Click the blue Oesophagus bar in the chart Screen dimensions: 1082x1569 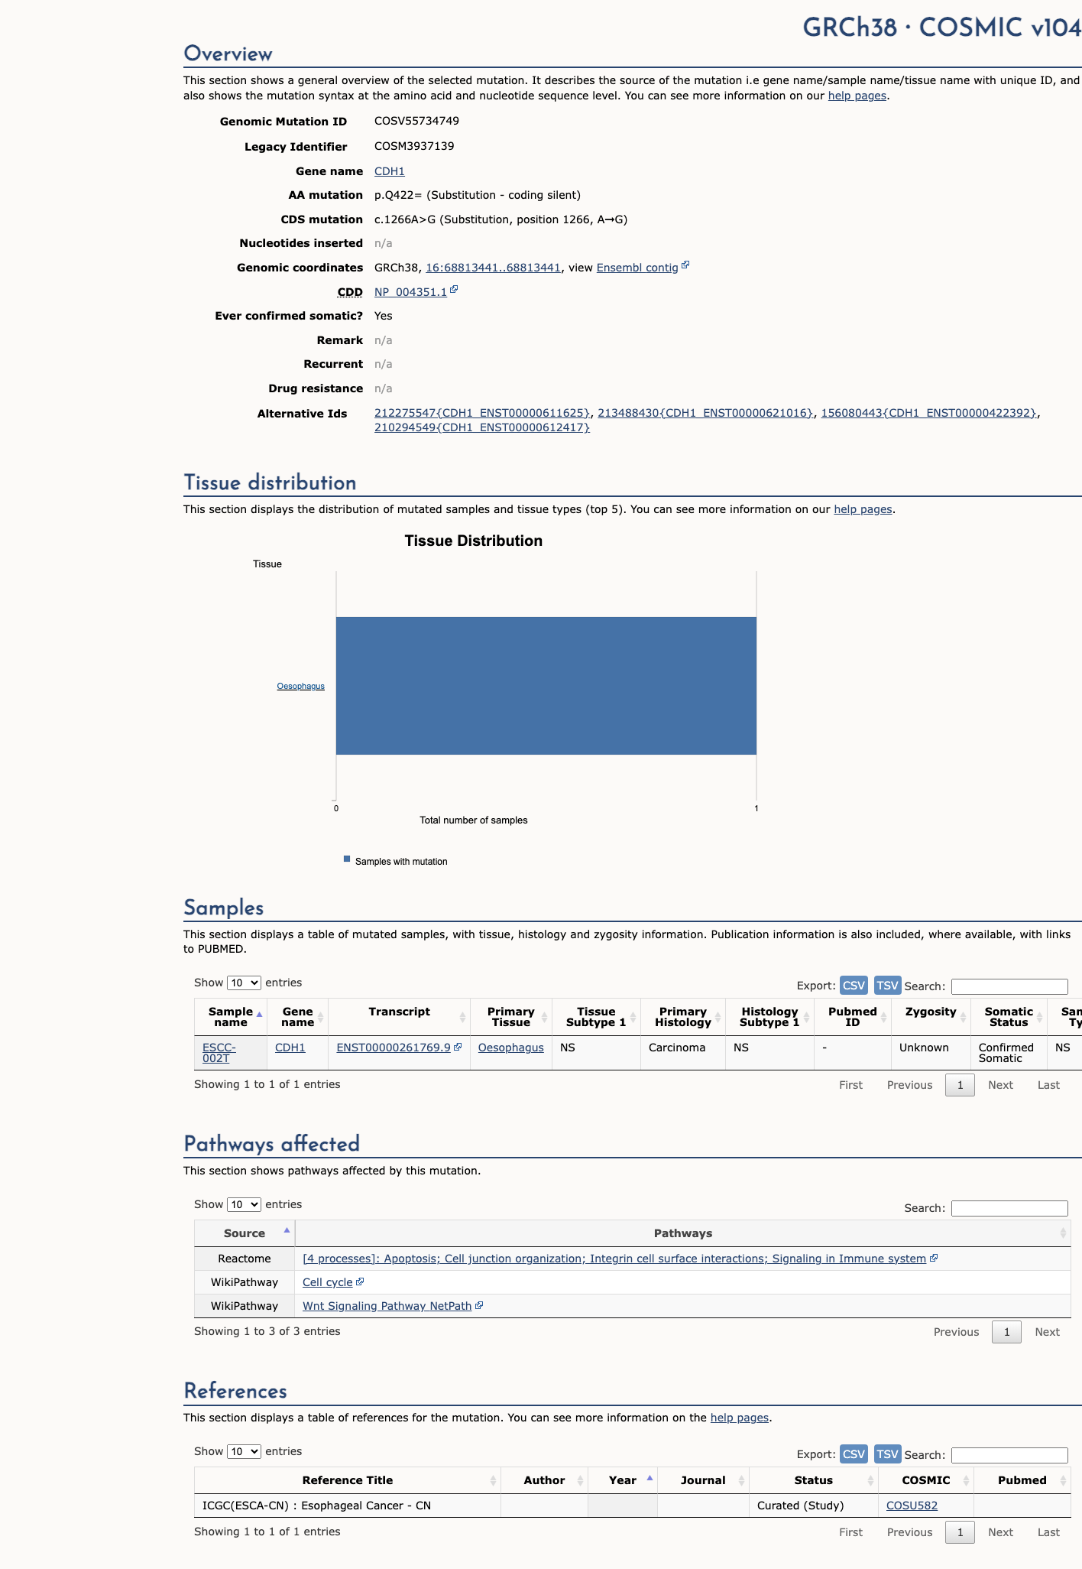(x=546, y=686)
